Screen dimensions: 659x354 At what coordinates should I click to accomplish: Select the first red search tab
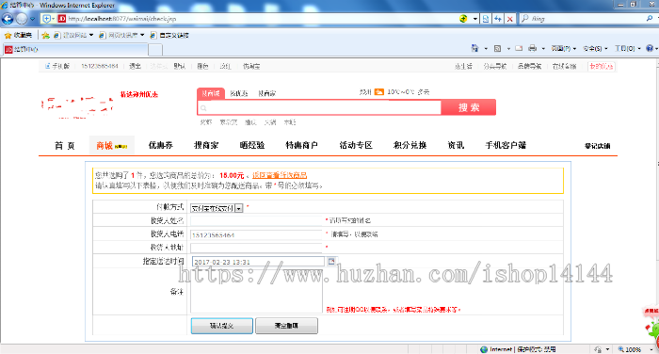click(211, 93)
